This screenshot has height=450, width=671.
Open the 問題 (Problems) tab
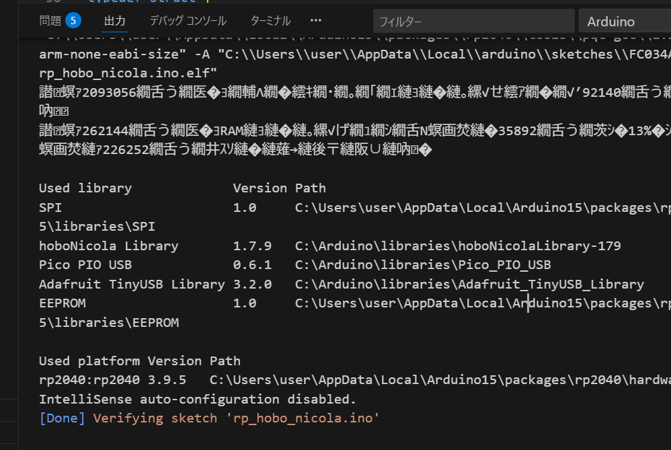click(50, 22)
